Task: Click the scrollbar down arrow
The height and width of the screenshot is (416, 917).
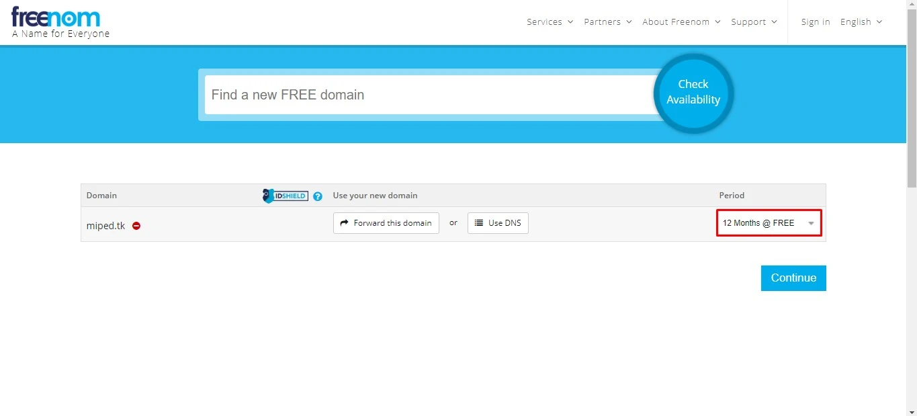Action: pos(912,411)
